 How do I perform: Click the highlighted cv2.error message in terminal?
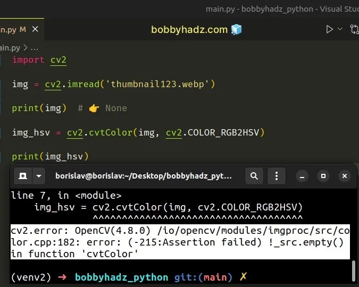click(180, 242)
